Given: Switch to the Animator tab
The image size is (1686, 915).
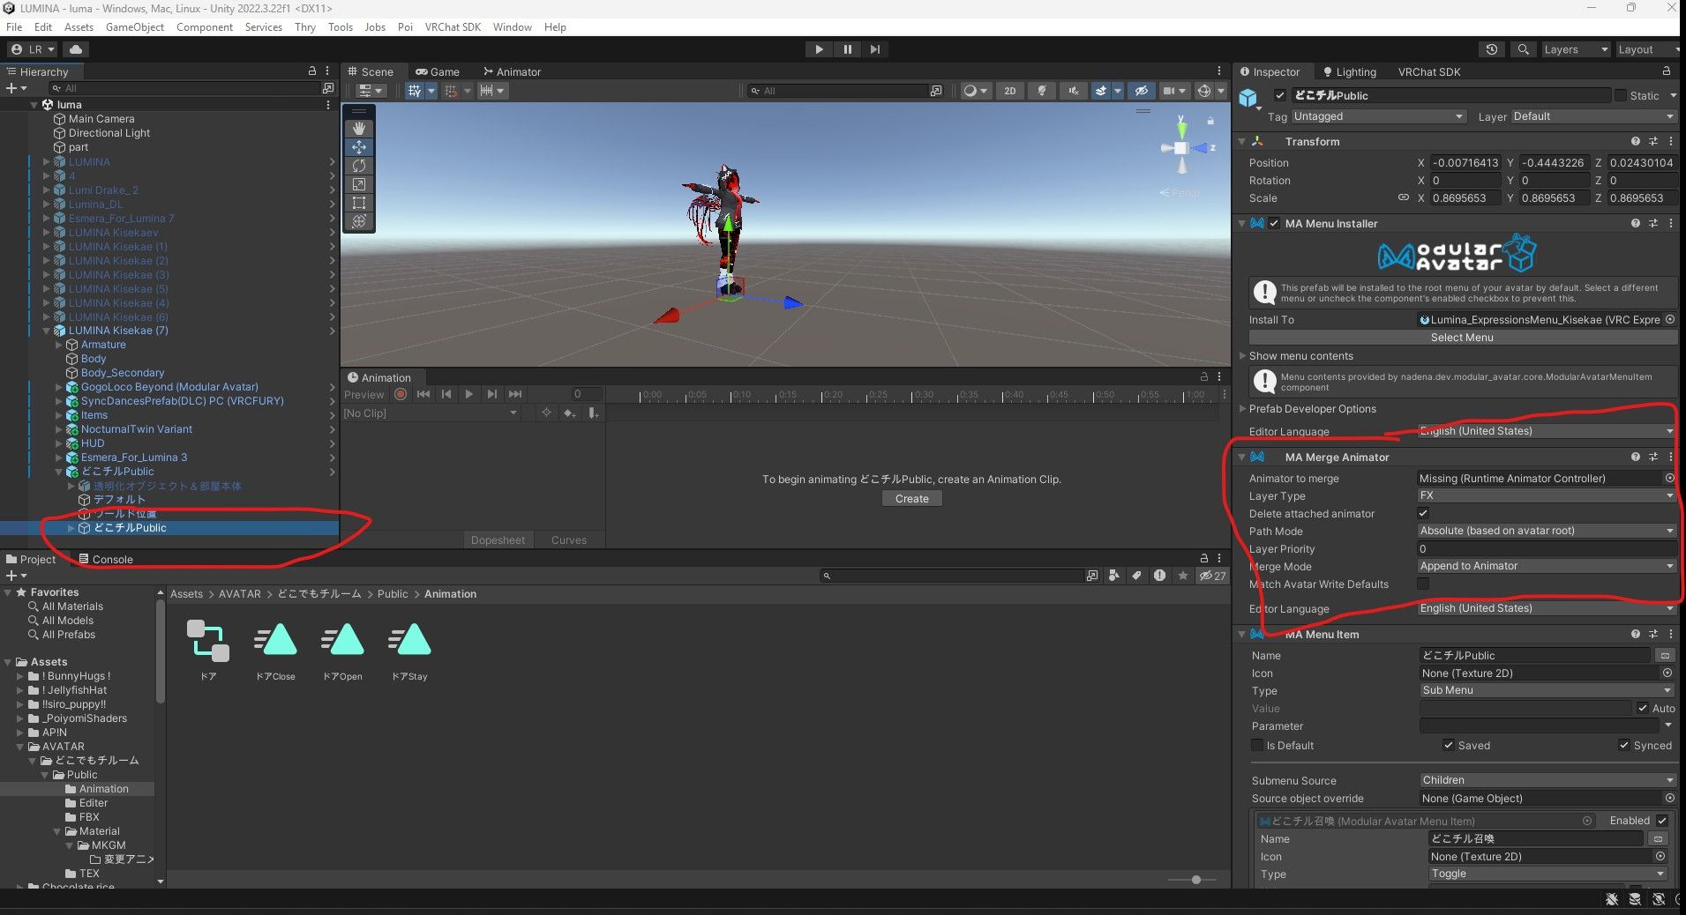Looking at the screenshot, I should point(512,71).
